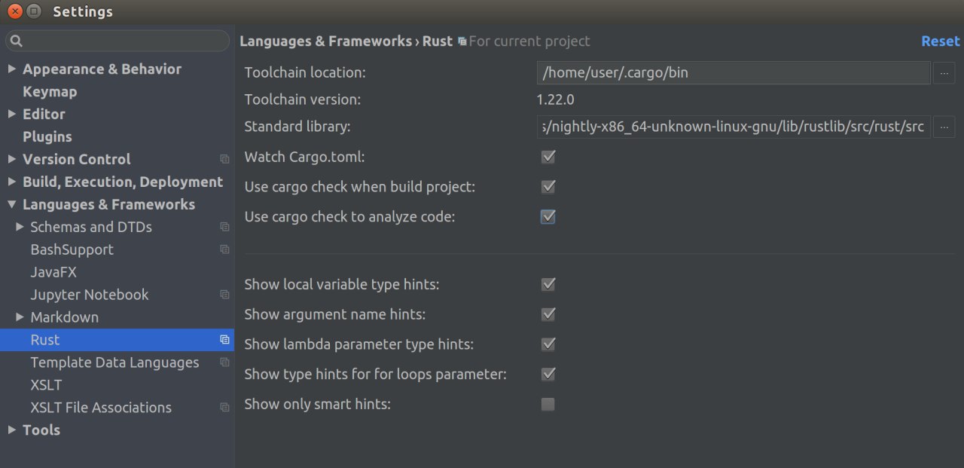Click the project-scope icon next to Rust item
Image resolution: width=964 pixels, height=468 pixels.
[224, 340]
